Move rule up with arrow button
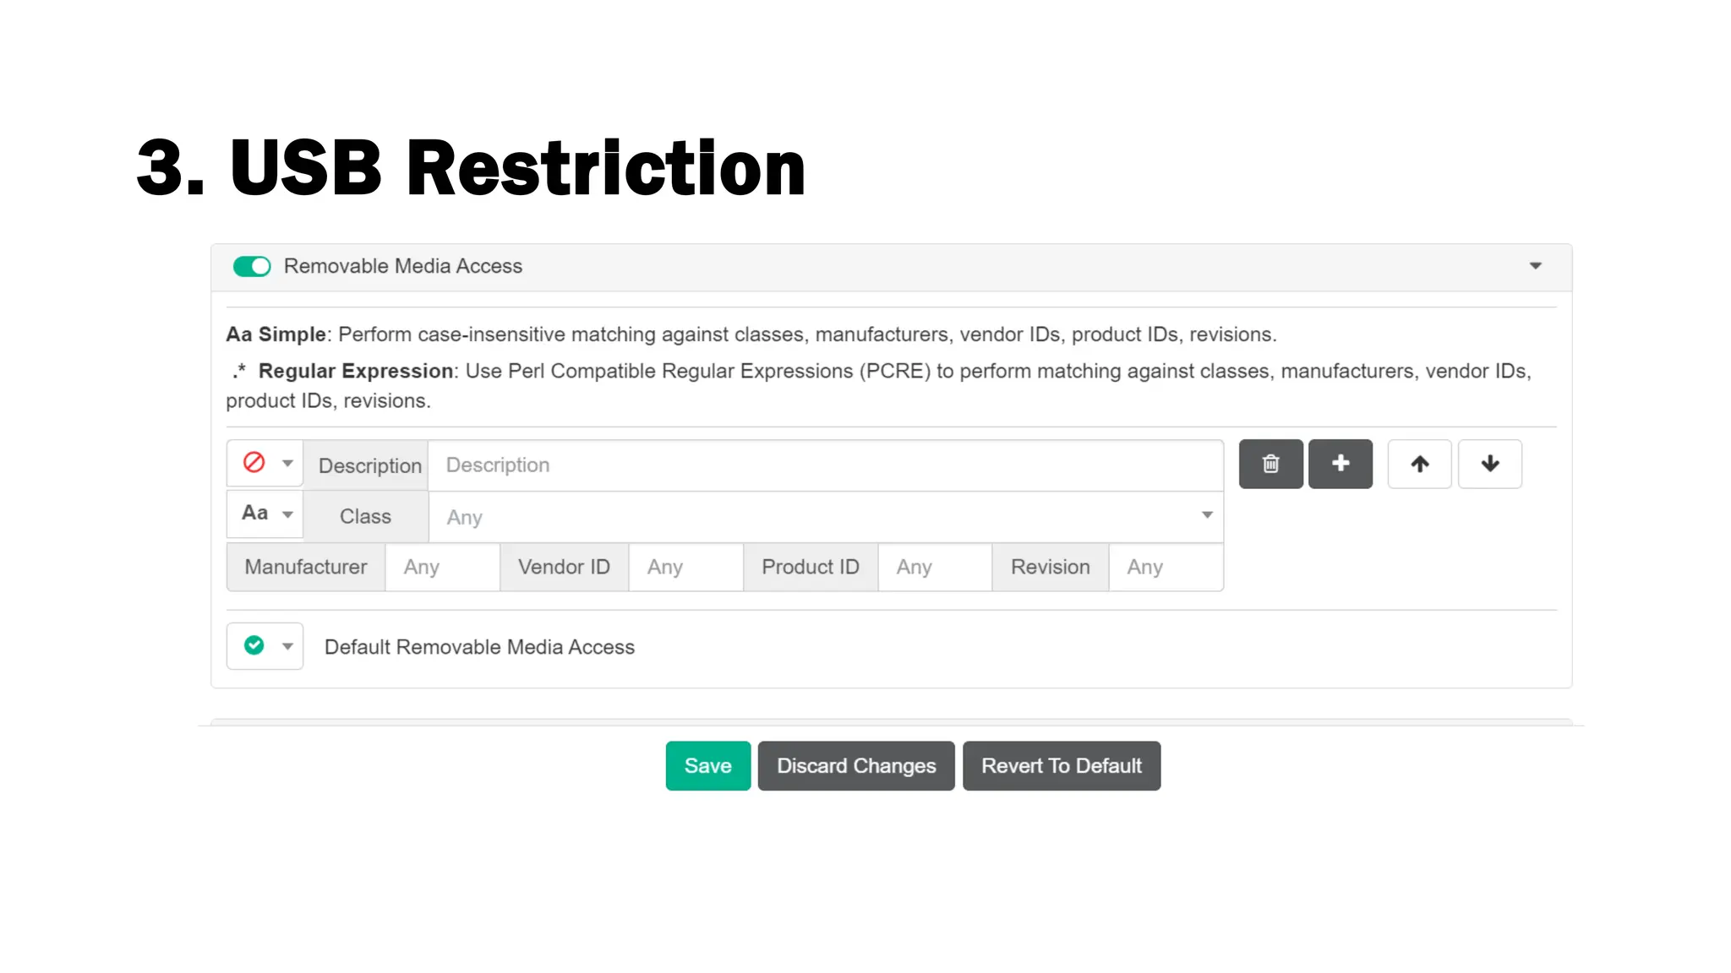This screenshot has width=1731, height=973. [1419, 464]
